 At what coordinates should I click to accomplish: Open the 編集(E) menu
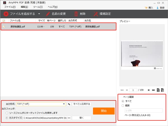(24, 7)
